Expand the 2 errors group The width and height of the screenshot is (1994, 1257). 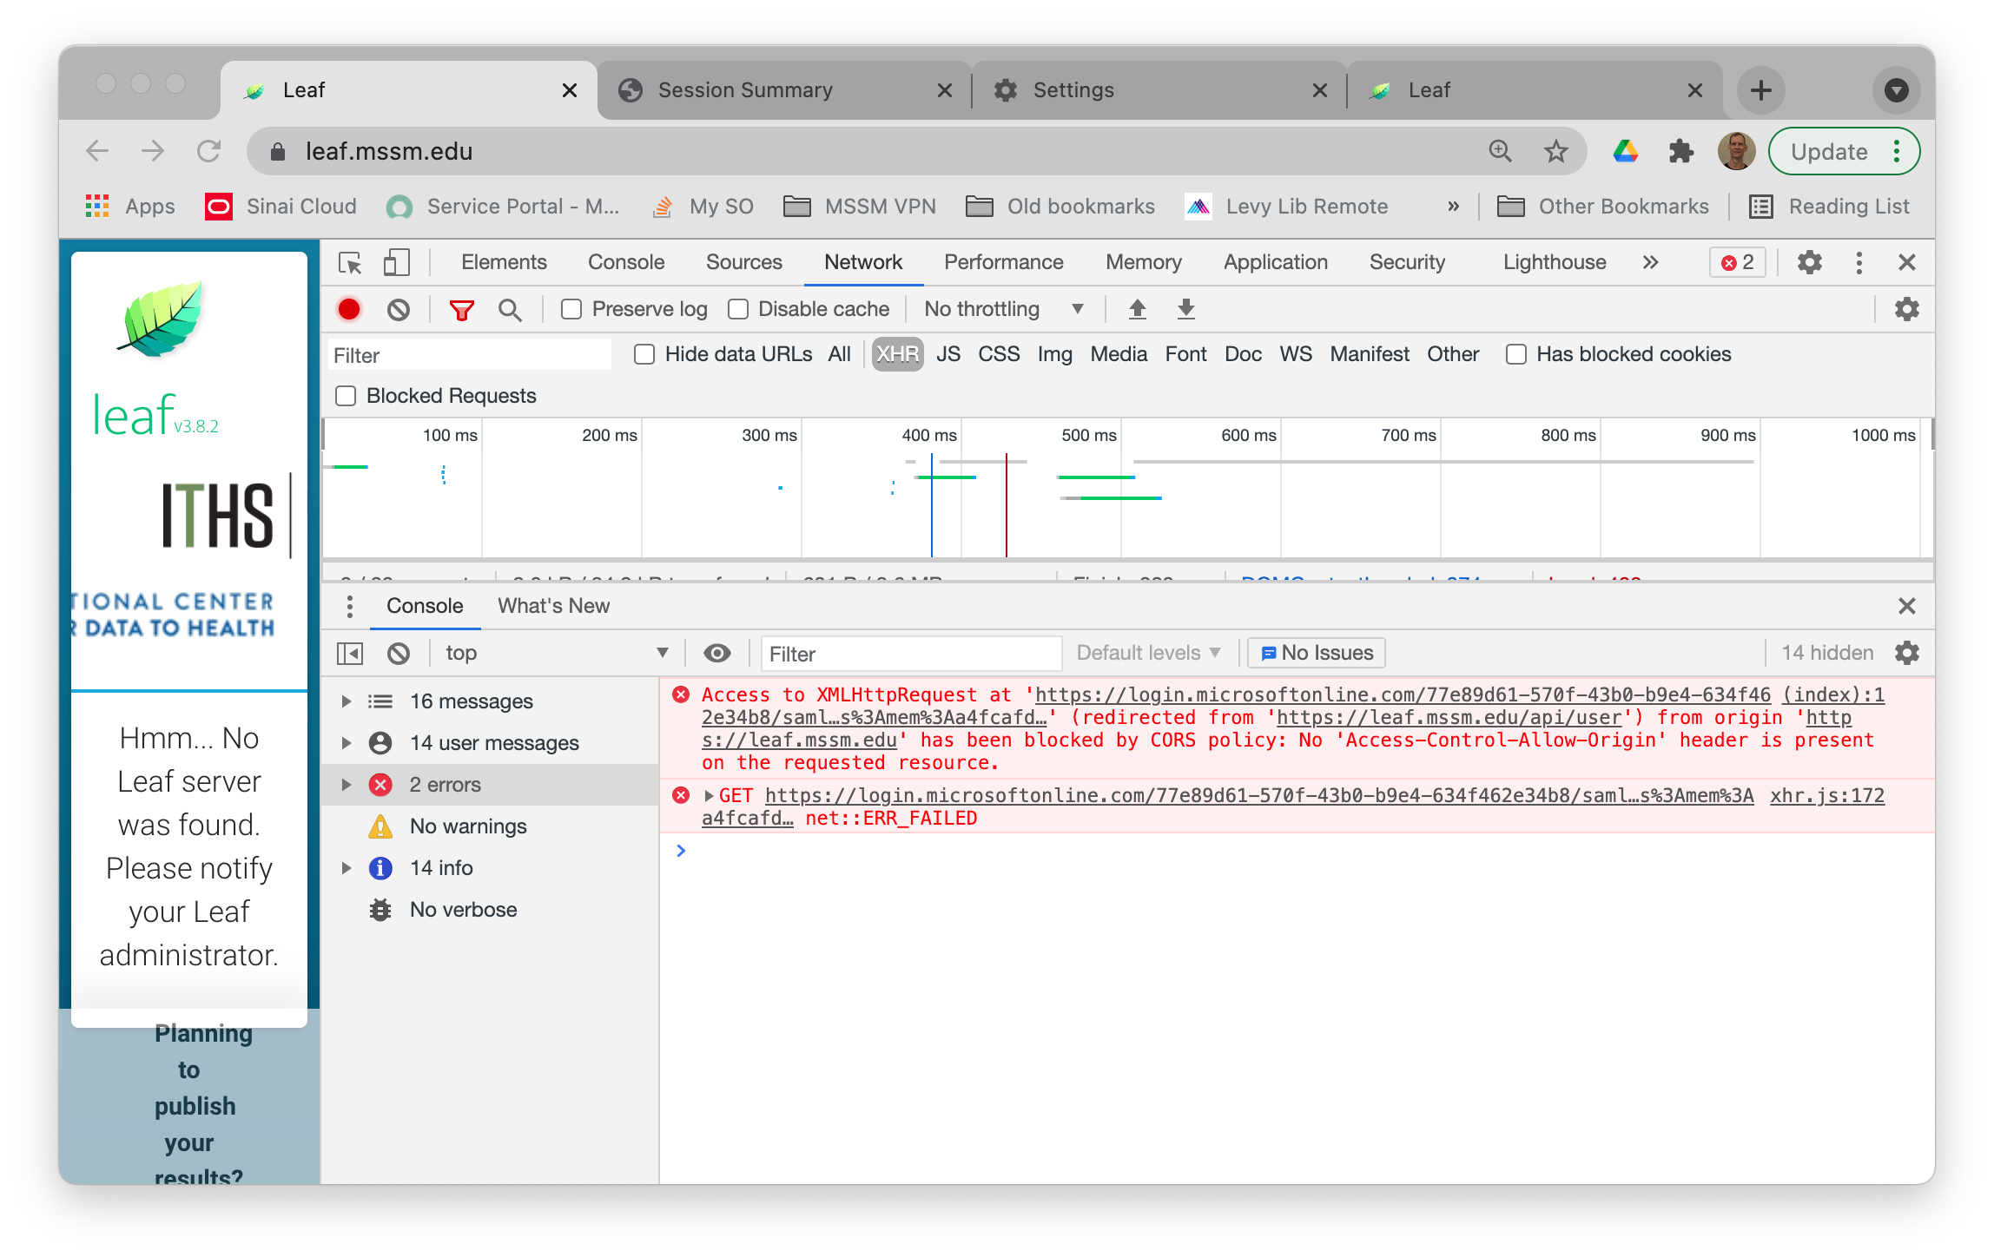347,785
